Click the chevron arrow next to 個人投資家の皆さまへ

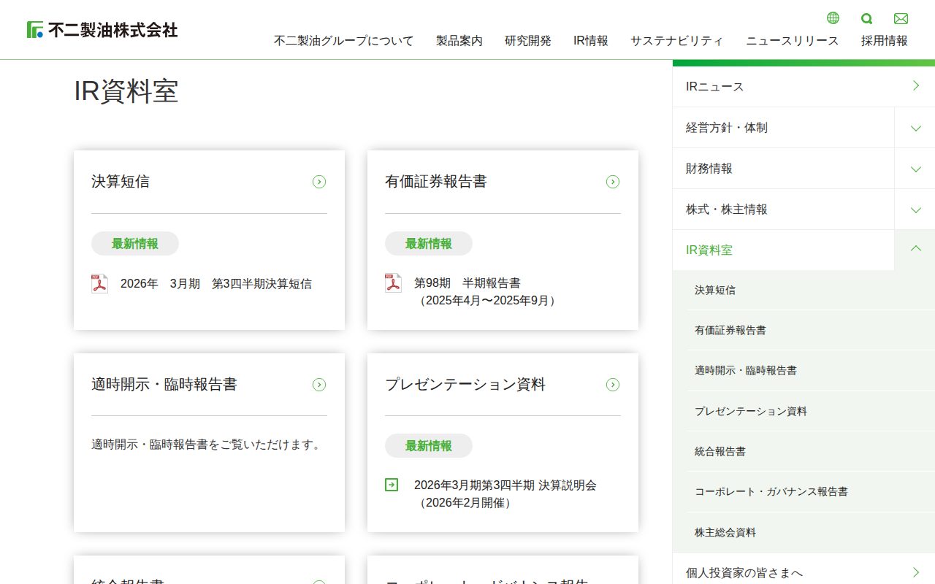pyautogui.click(x=916, y=572)
